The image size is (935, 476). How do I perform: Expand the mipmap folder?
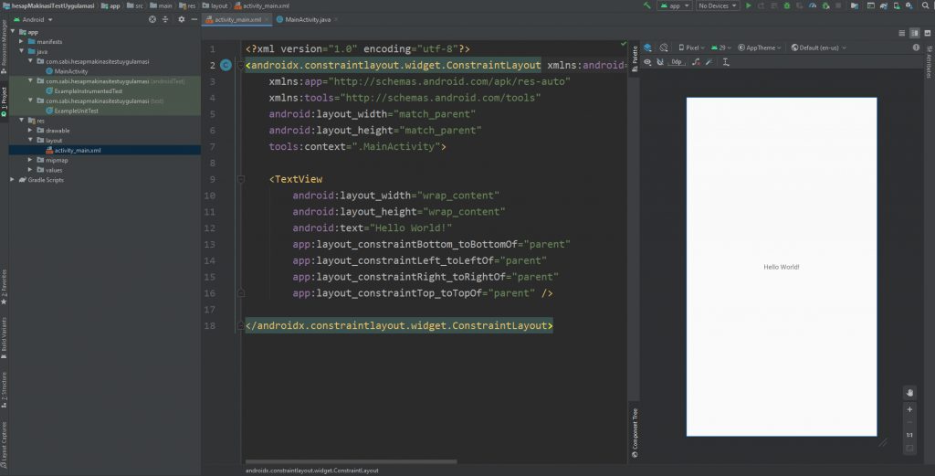tap(30, 160)
